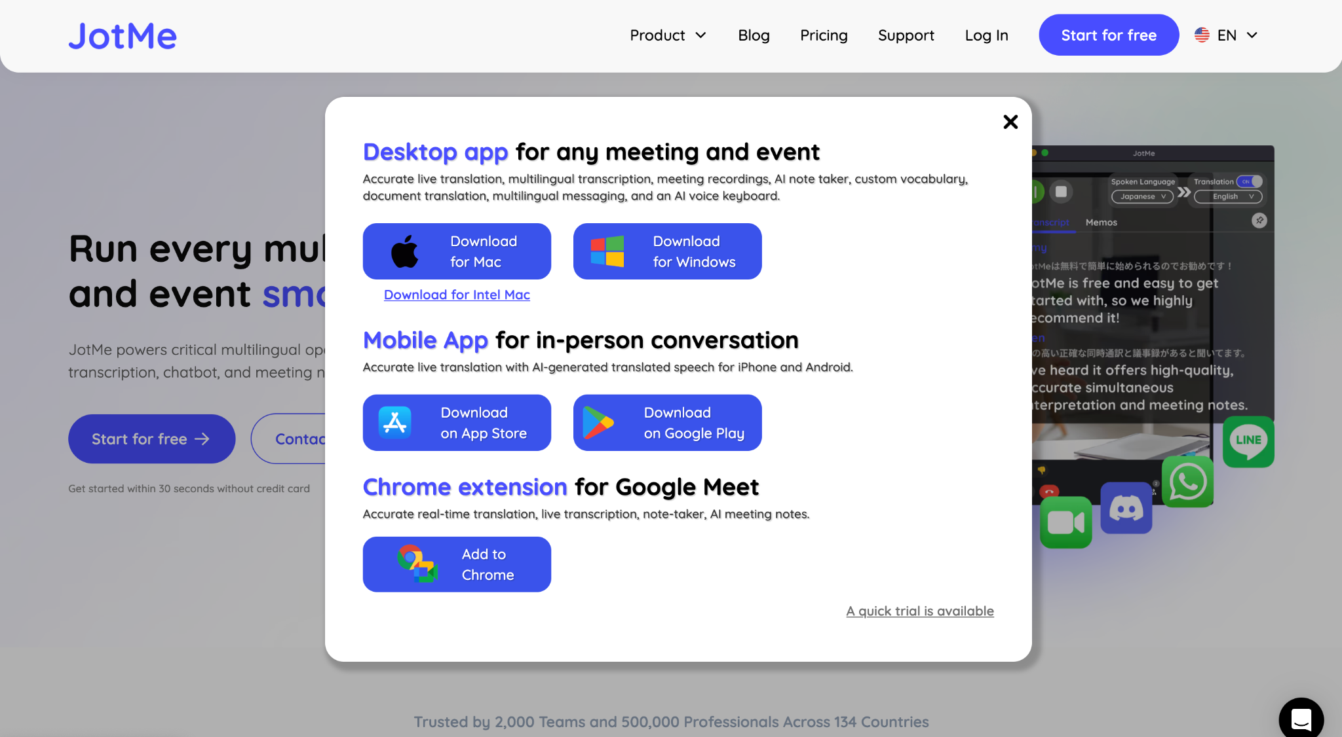Open the chat support bubble icon
Screen dimensions: 1342x737
1301,719
